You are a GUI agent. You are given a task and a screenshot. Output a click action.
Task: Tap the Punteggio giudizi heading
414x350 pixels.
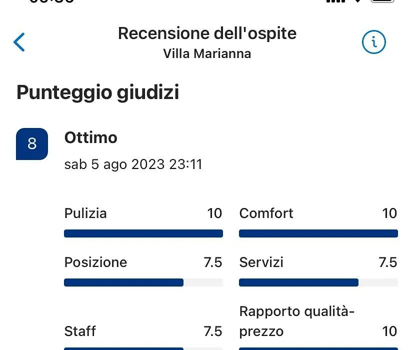(97, 92)
